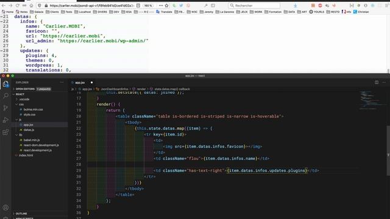Open the Translate bookmark
The height and width of the screenshot is (219, 390).
(164, 12)
